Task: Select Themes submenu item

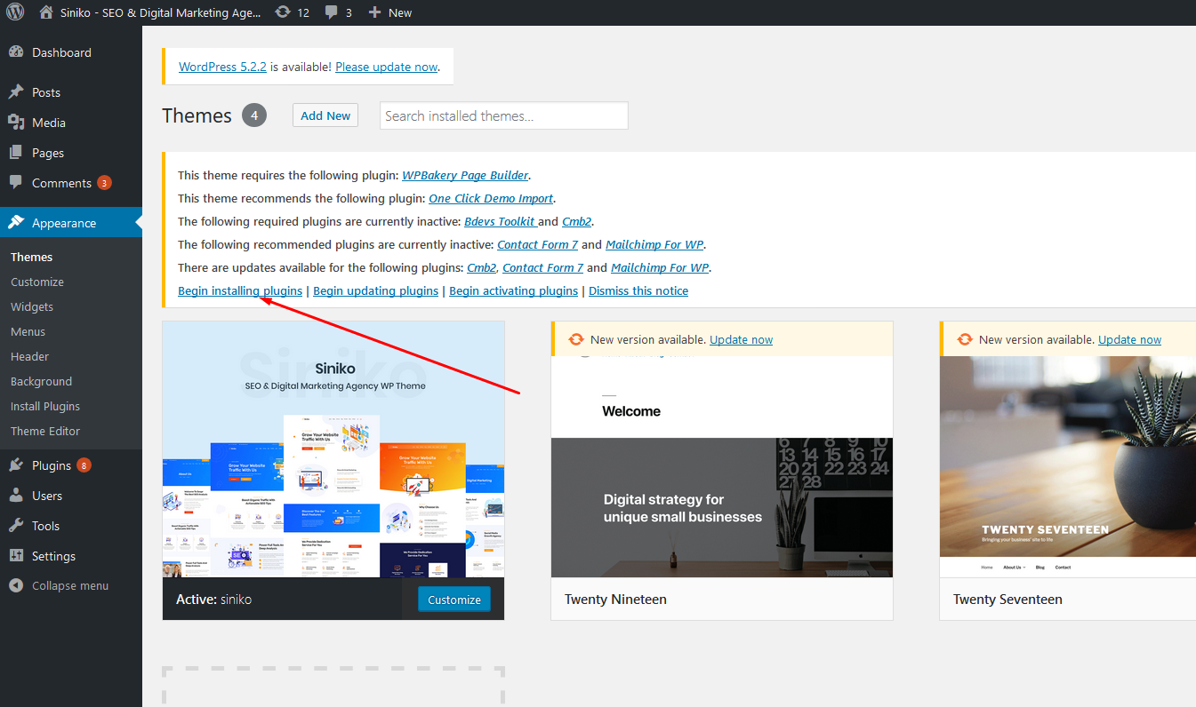Action: (32, 257)
